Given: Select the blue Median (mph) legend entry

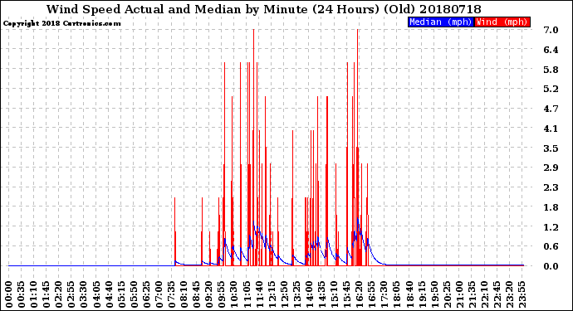Looking at the screenshot, I should click(x=441, y=22).
